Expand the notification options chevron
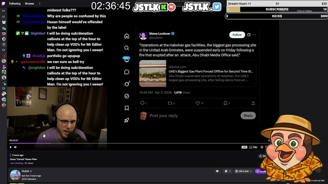The height and width of the screenshot is (184, 328). 230,171
